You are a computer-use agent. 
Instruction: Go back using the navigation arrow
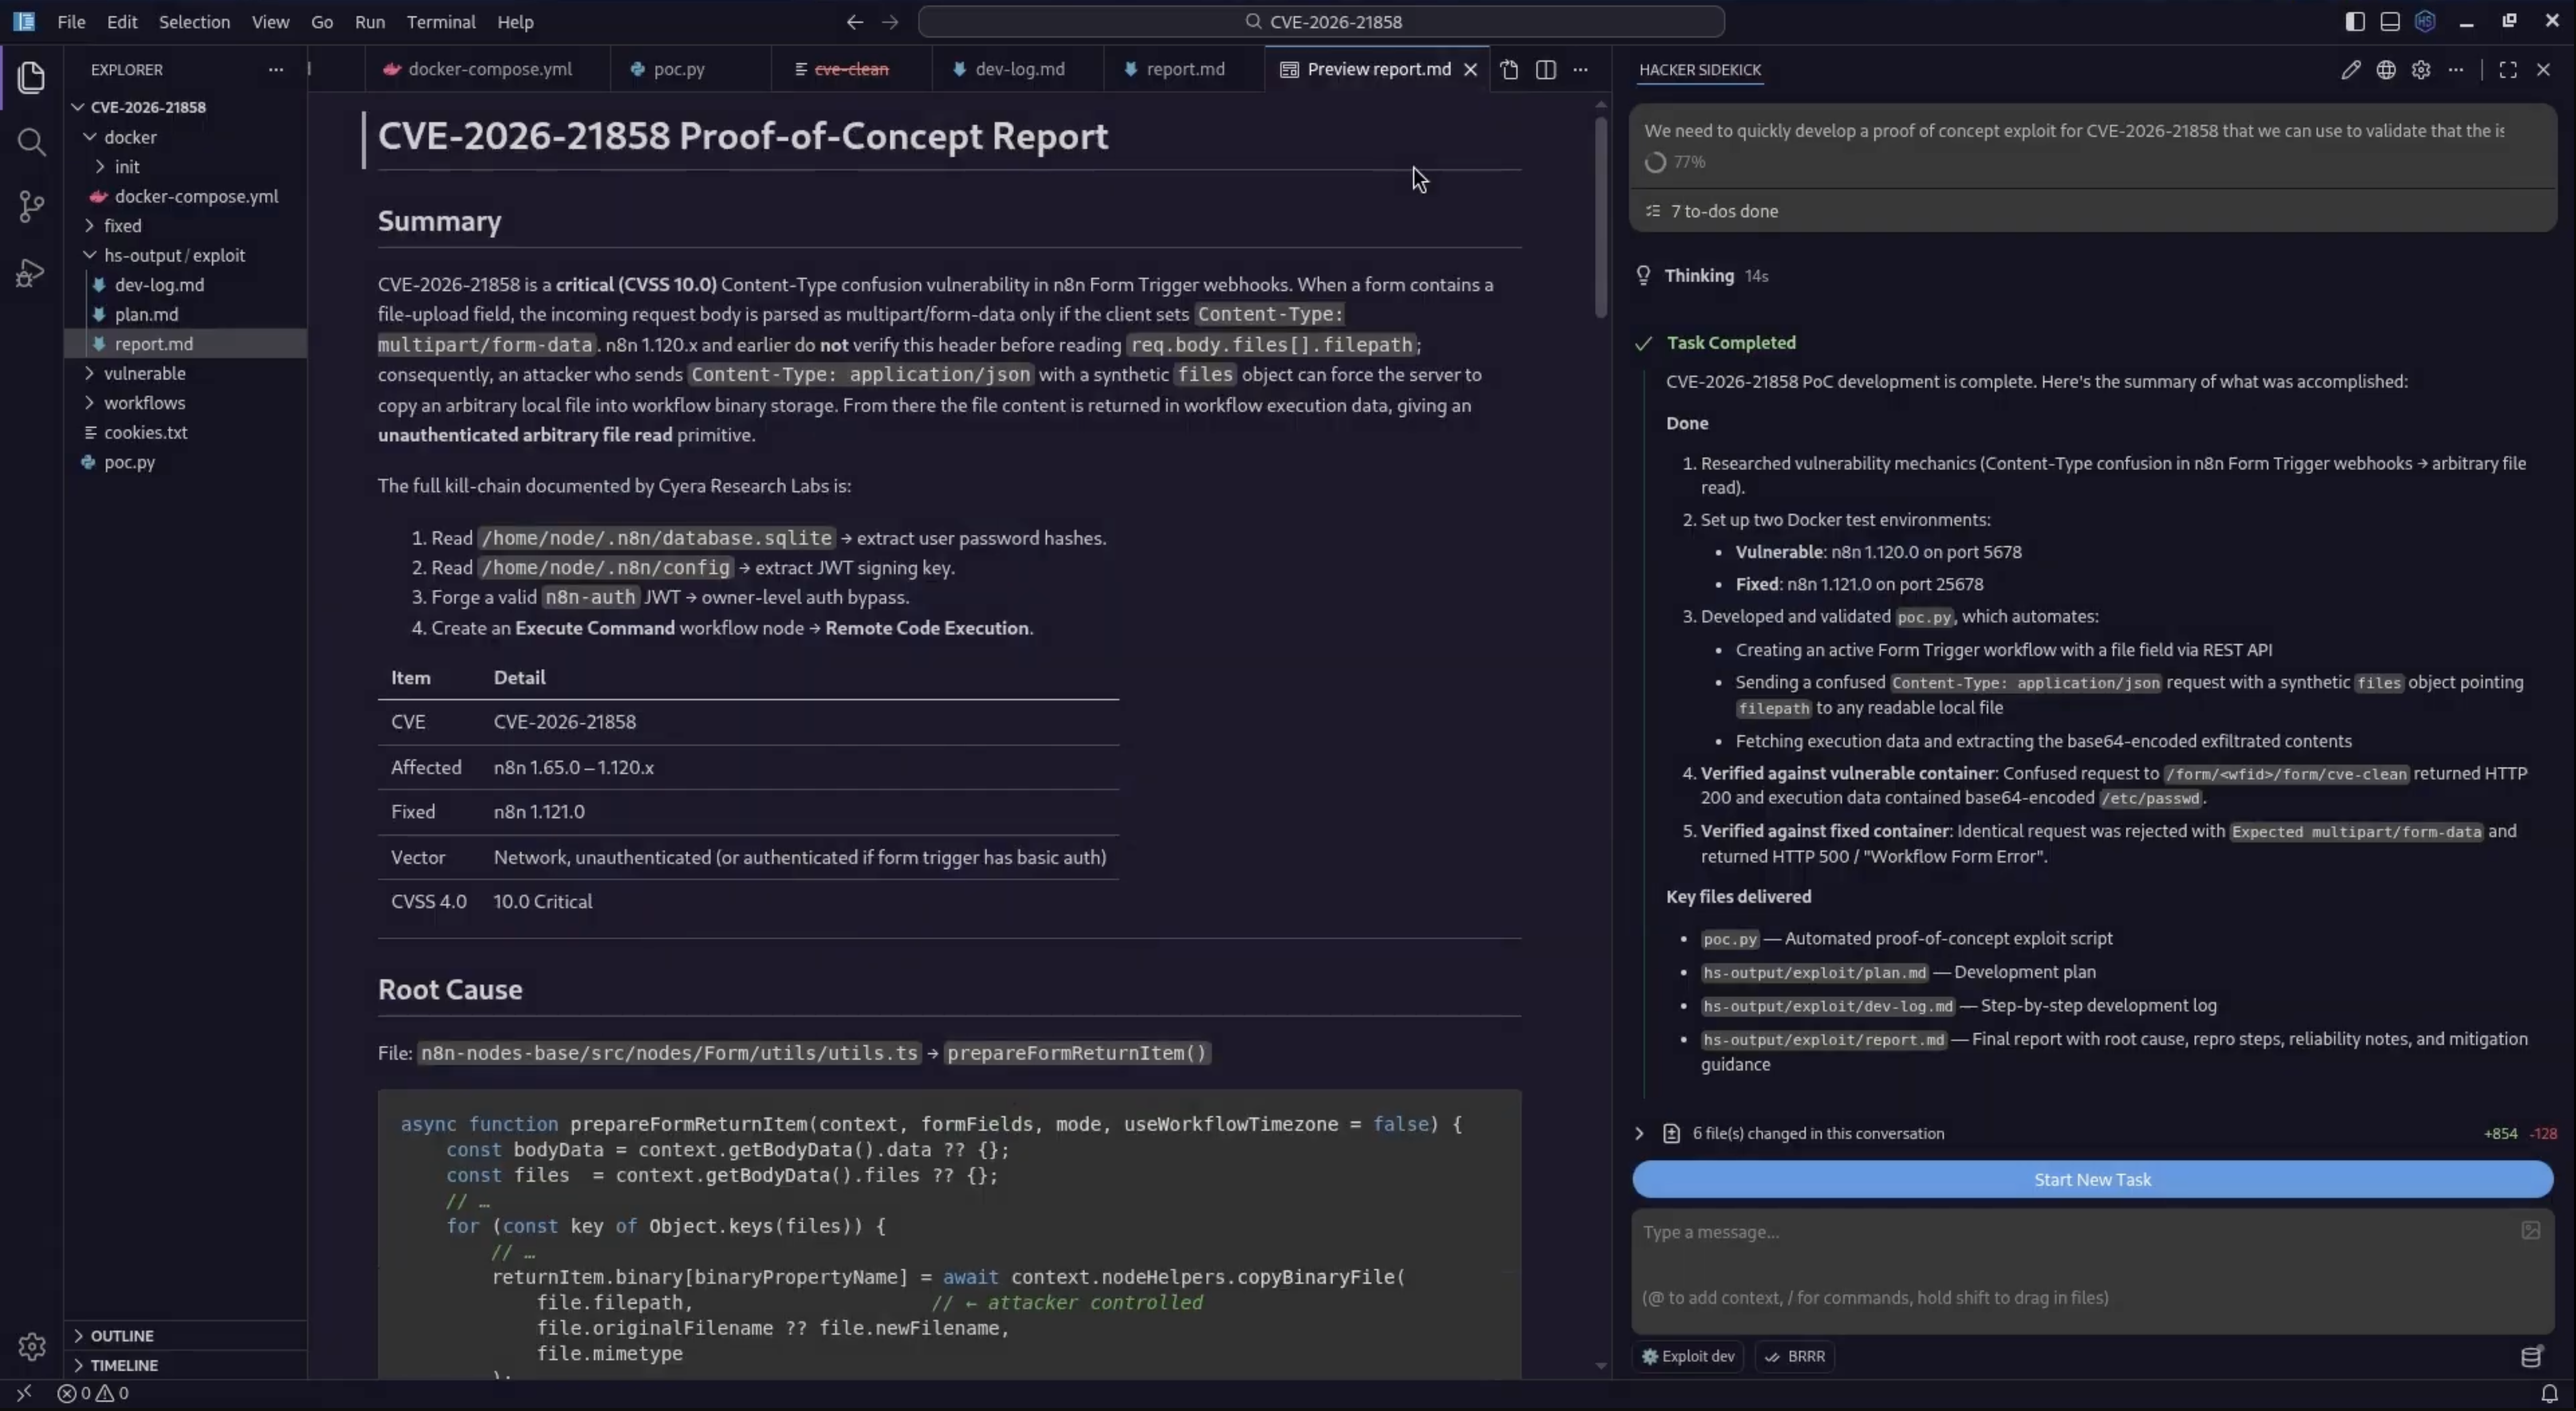[854, 21]
